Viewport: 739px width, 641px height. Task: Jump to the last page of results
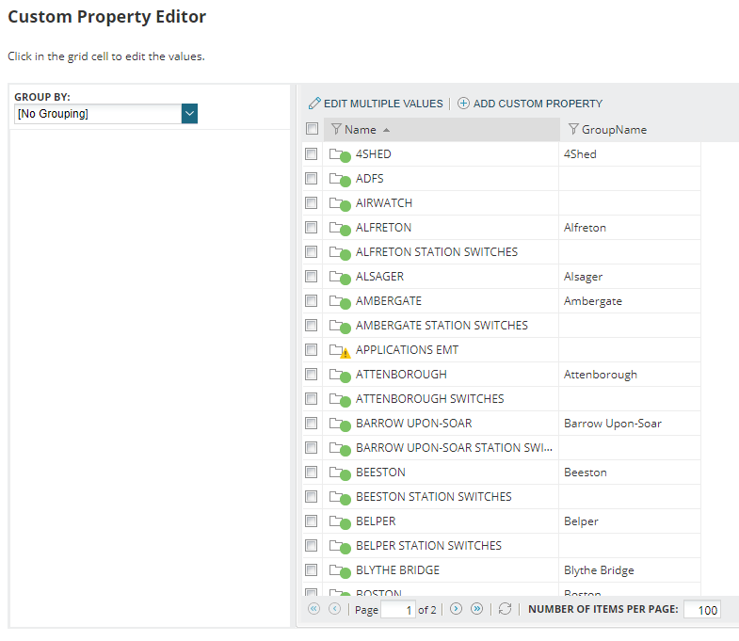[477, 608]
